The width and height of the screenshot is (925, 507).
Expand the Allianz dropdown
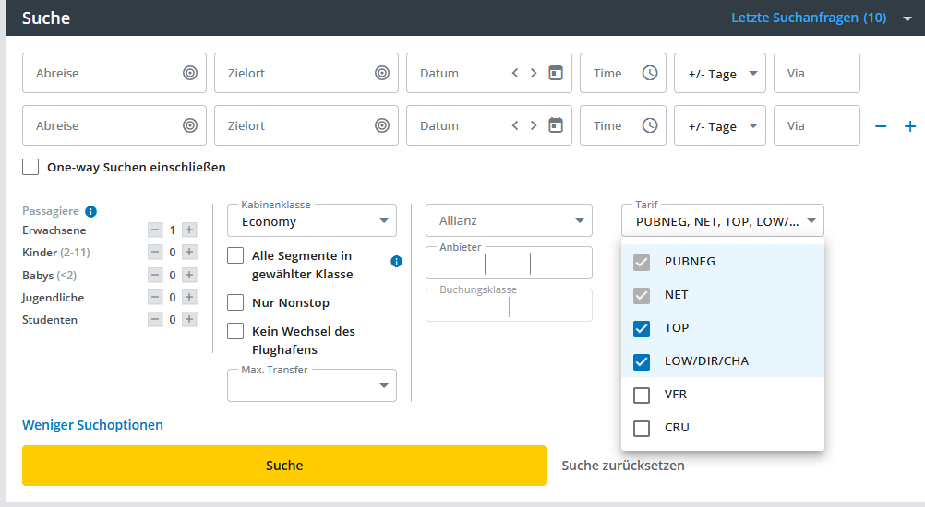[x=509, y=220]
